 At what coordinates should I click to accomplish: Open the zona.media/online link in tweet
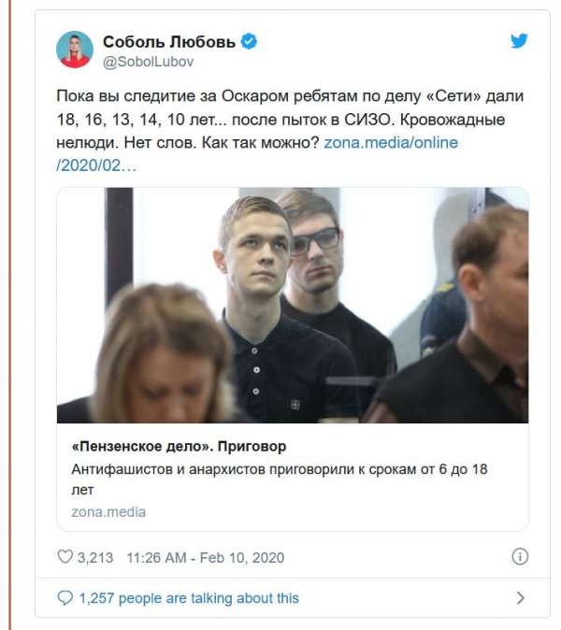391,143
